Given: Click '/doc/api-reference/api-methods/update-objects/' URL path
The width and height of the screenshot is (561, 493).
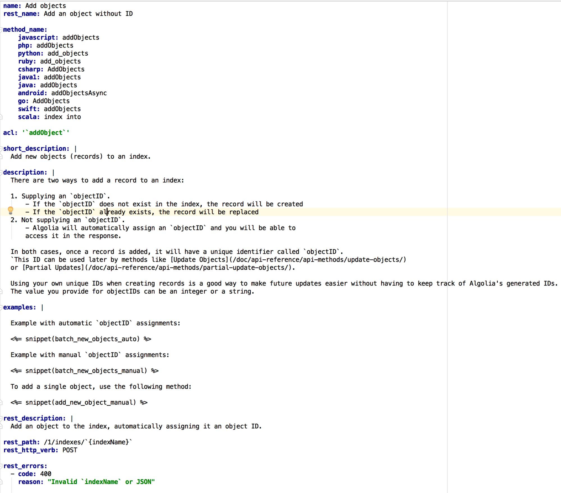Looking at the screenshot, I should tap(318, 260).
